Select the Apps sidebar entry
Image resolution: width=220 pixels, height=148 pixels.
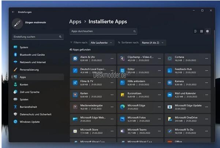pyautogui.click(x=38, y=77)
